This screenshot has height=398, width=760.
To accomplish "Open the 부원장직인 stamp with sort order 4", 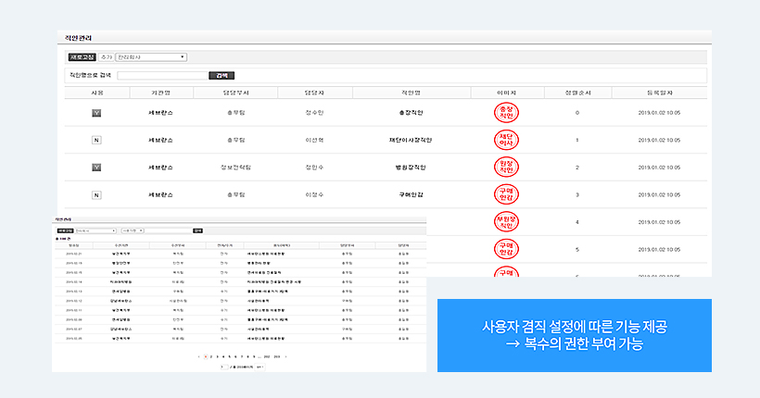I will click(x=506, y=222).
